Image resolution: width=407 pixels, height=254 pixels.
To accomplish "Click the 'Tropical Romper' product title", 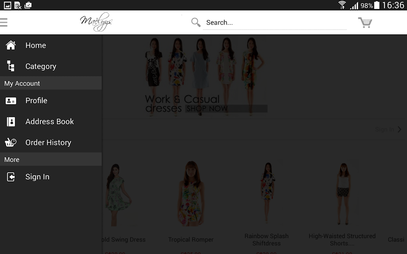I will pyautogui.click(x=191, y=239).
